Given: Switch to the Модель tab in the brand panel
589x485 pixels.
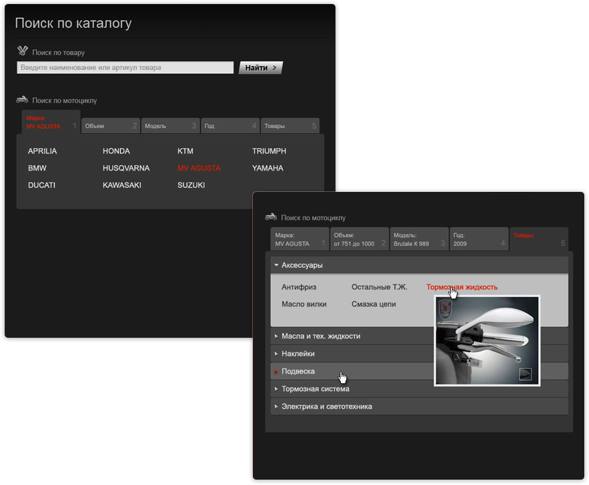Looking at the screenshot, I should point(170,126).
